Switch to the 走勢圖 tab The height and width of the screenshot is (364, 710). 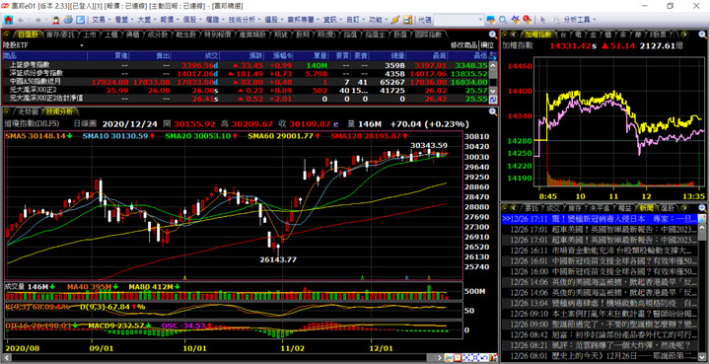(x=29, y=111)
